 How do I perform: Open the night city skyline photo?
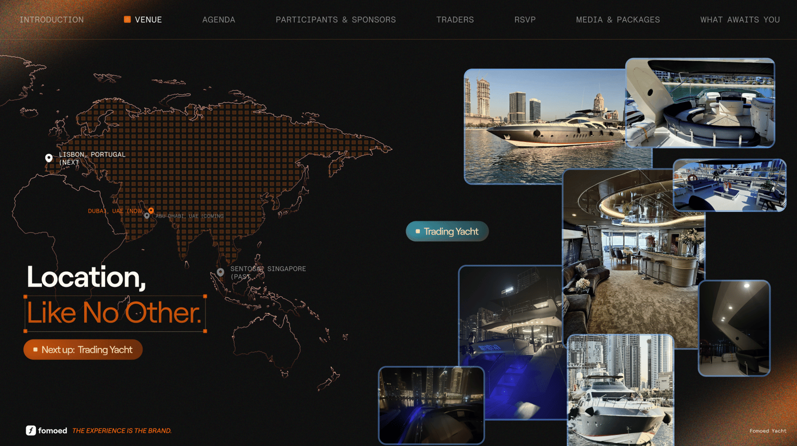(431, 405)
